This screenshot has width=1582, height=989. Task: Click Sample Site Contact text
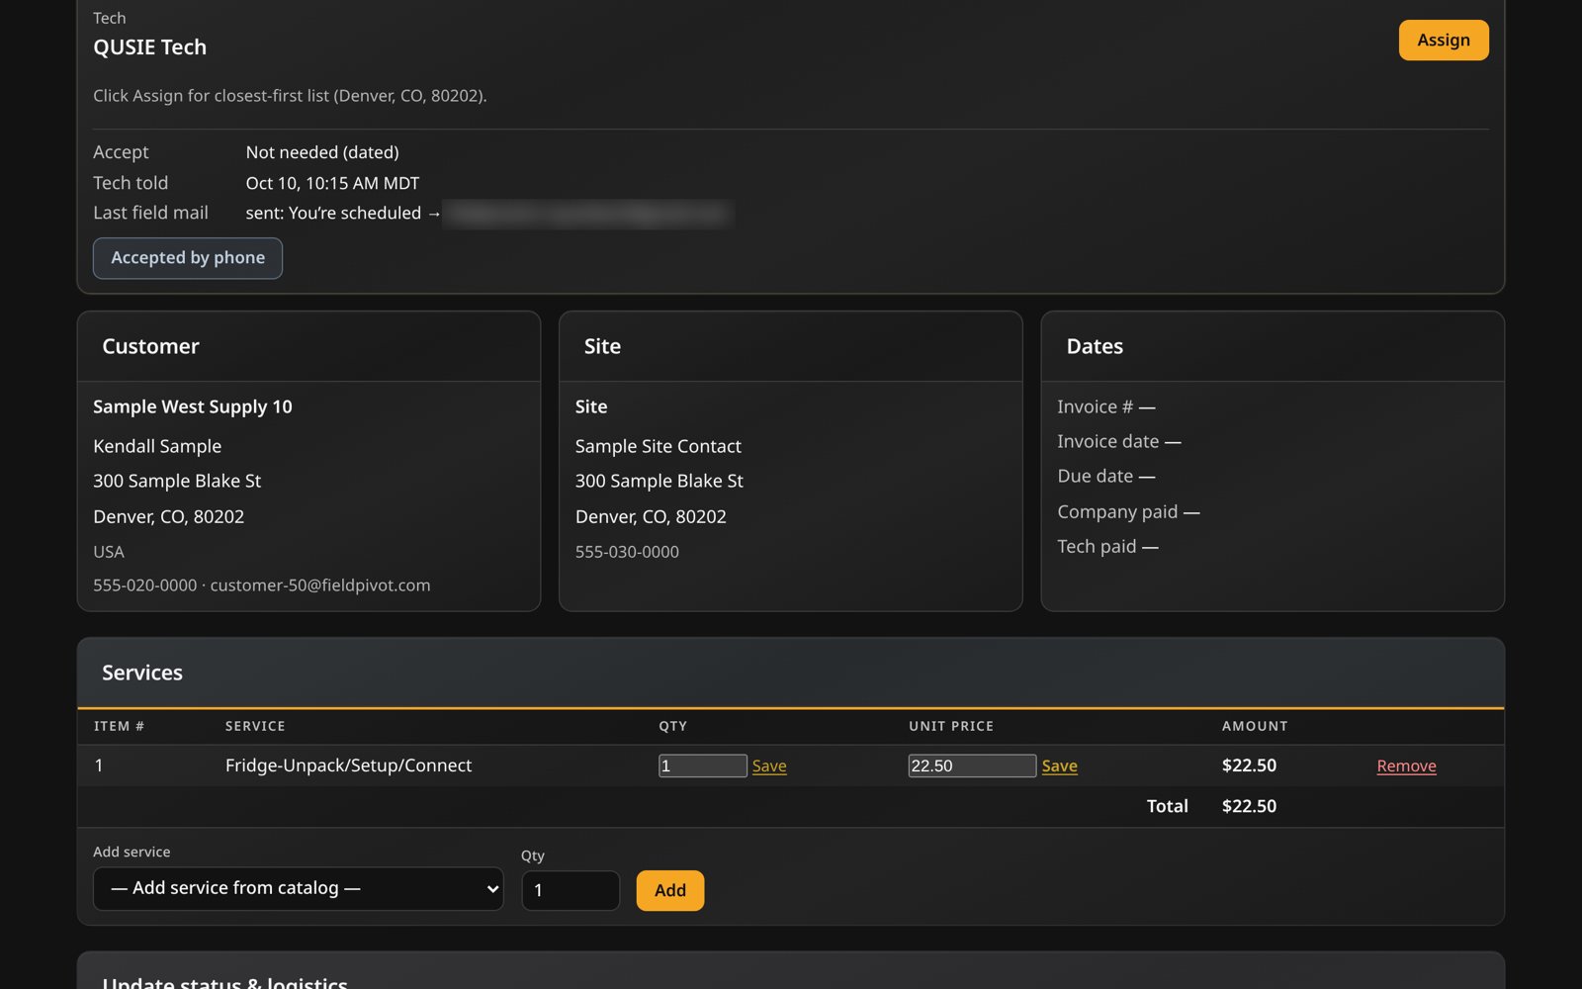click(x=659, y=446)
